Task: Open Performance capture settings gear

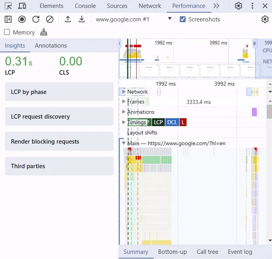Action: coord(265,19)
